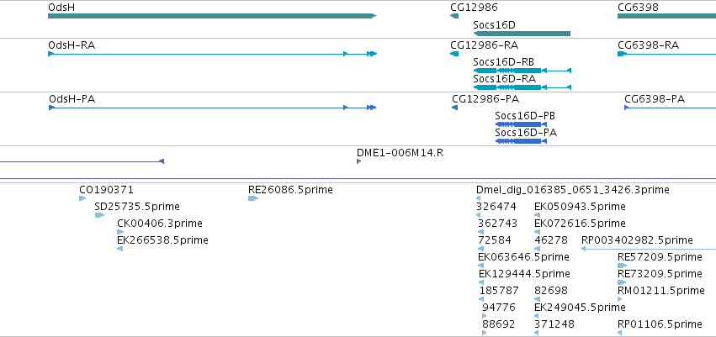This screenshot has height=337, width=716.
Task: Click the SD25735.5prime EST label
Action: pyautogui.click(x=137, y=207)
